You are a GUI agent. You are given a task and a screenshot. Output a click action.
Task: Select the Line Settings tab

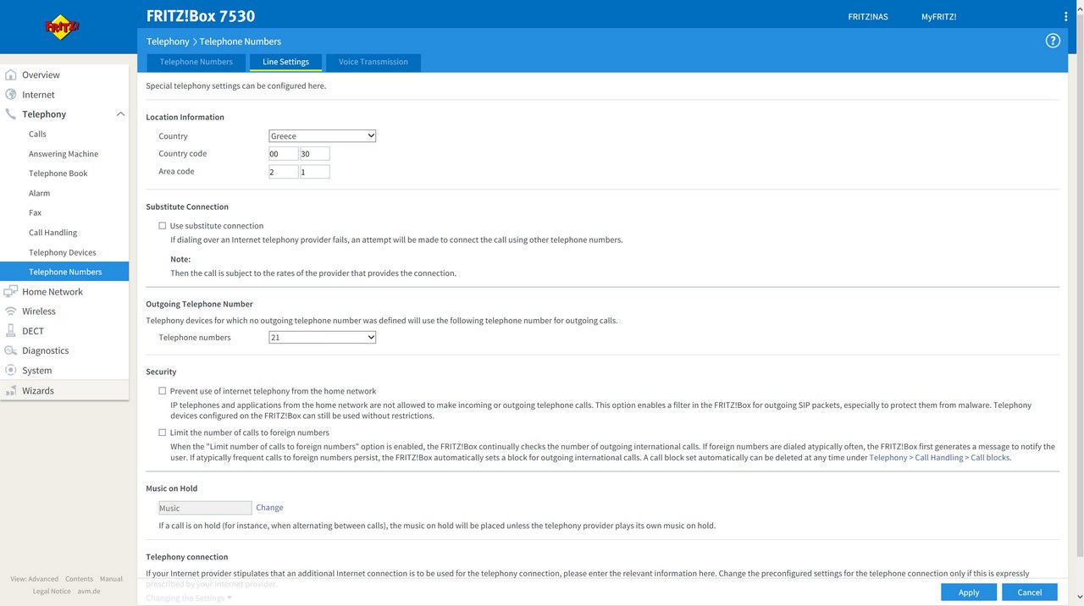[x=286, y=62]
